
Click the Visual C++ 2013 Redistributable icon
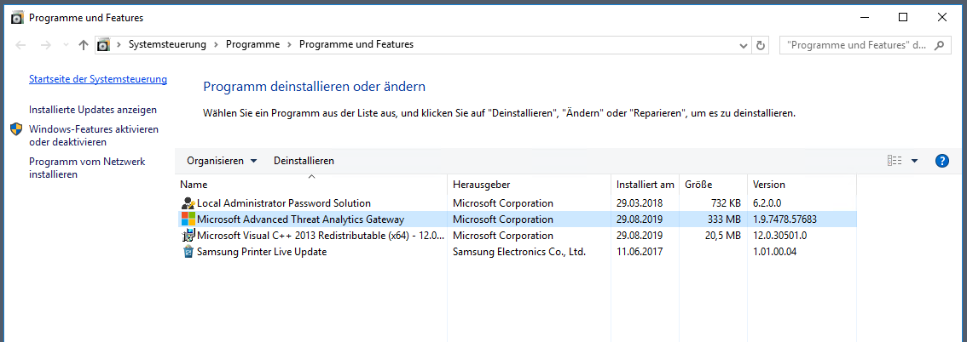188,236
